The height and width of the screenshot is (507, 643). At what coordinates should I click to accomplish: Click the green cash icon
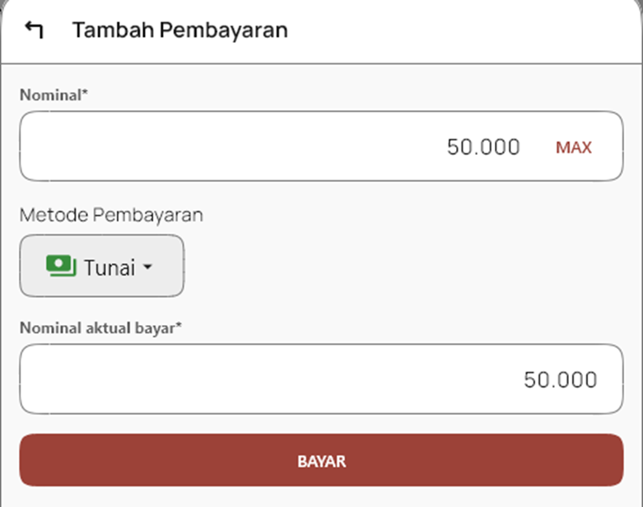click(x=61, y=266)
